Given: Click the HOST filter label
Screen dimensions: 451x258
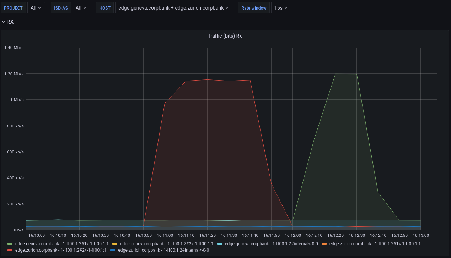Looking at the screenshot, I should (x=104, y=8).
